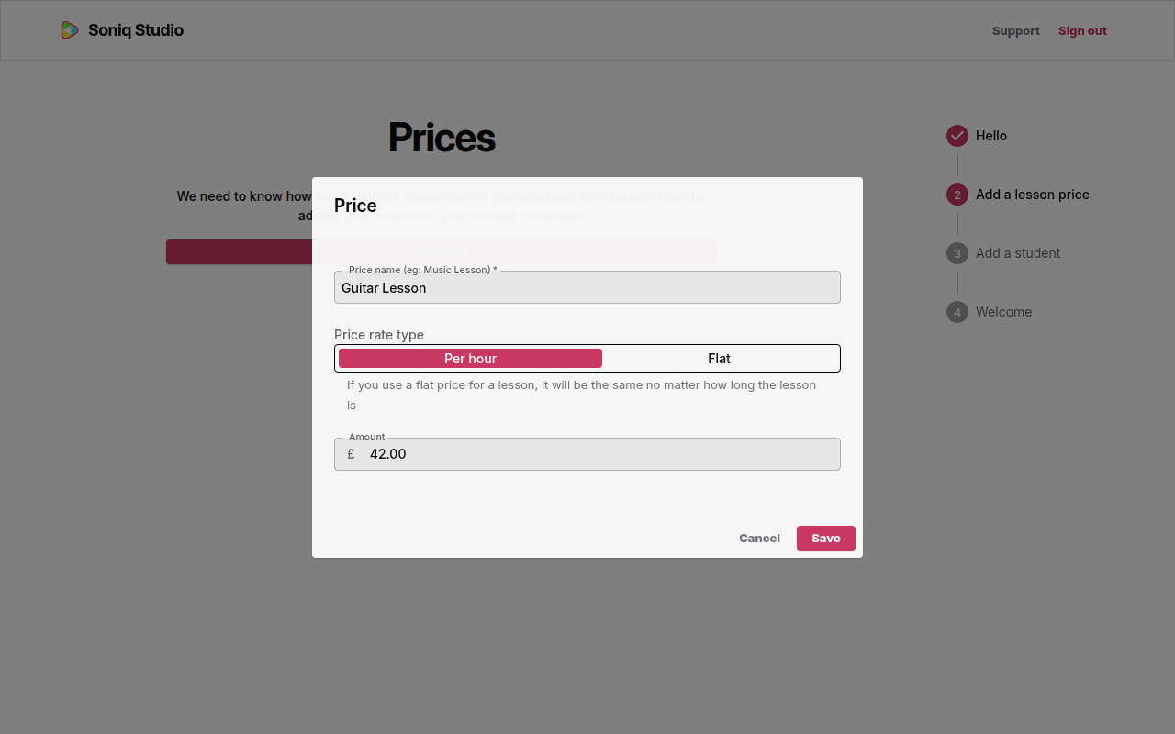Click the Prices page heading
The image size is (1175, 734).
pos(442,138)
